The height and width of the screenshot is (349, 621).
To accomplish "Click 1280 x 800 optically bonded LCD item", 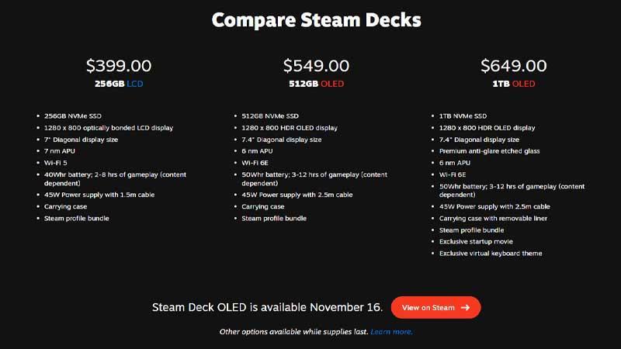I will 109,128.
